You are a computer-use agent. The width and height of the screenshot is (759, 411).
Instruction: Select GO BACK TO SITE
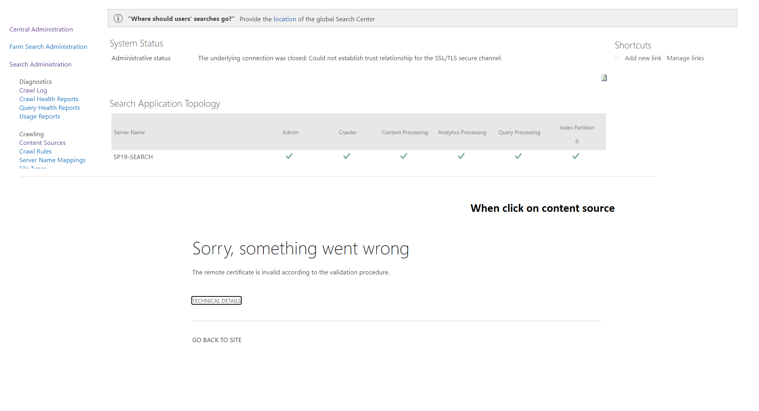click(x=217, y=340)
